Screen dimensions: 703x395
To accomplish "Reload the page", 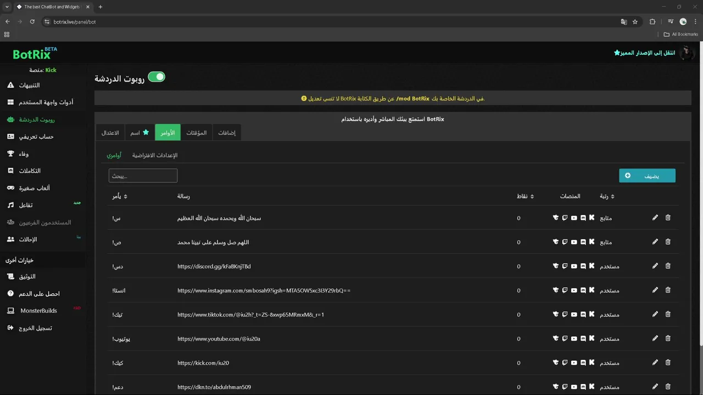I will click(32, 22).
